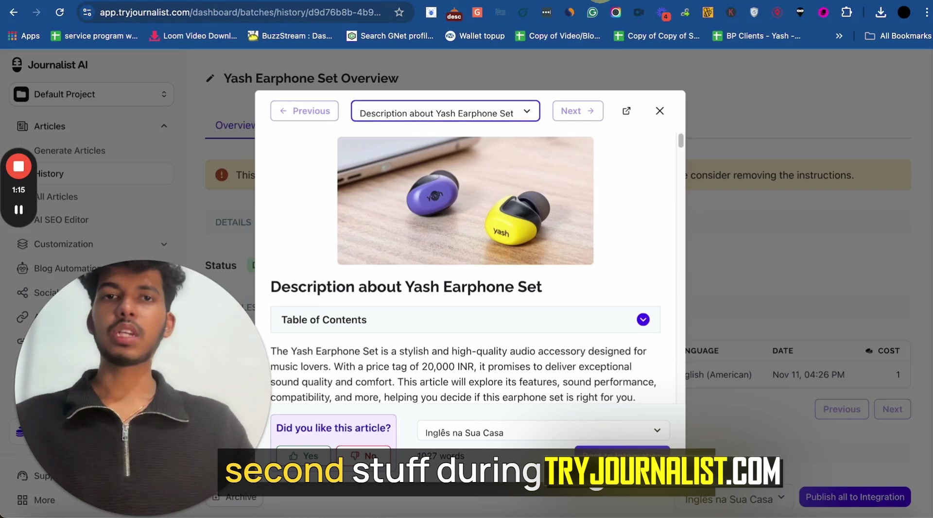933x518 pixels.
Task: Open the Wallet topup bookmark
Action: click(475, 36)
